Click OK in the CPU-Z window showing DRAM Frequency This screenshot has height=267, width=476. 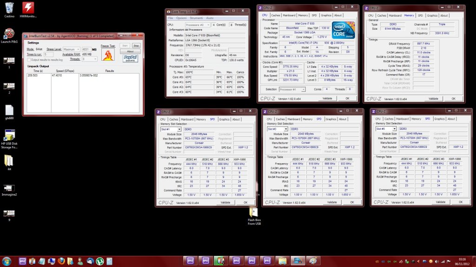(454, 99)
